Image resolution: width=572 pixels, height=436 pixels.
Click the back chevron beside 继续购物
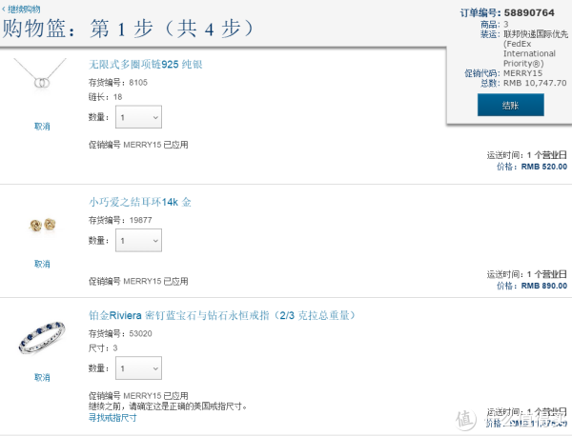point(4,9)
